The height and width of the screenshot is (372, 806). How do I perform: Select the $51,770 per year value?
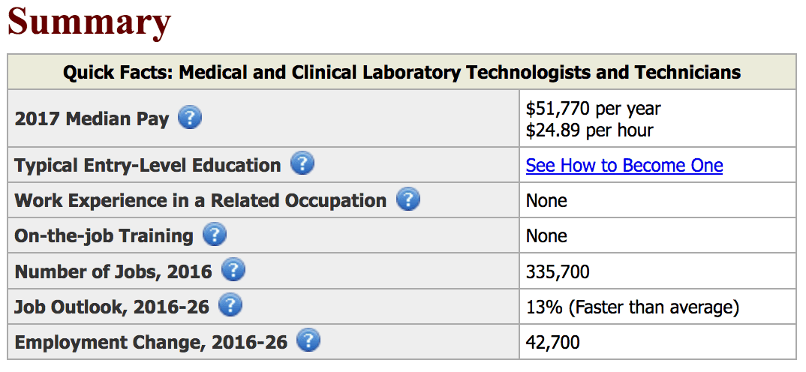593,109
